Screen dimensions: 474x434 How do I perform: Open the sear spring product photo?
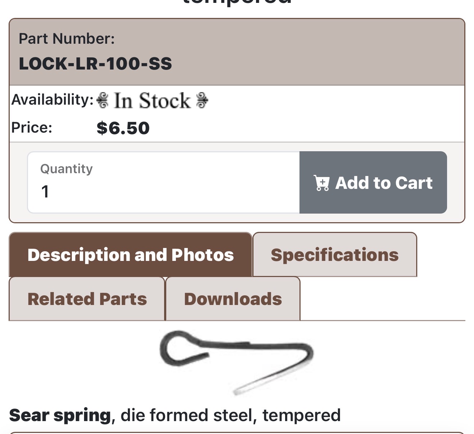tap(237, 362)
